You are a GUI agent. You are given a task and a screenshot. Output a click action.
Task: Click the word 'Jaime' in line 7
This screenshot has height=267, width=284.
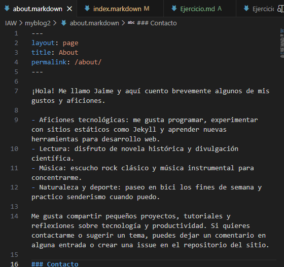point(103,91)
